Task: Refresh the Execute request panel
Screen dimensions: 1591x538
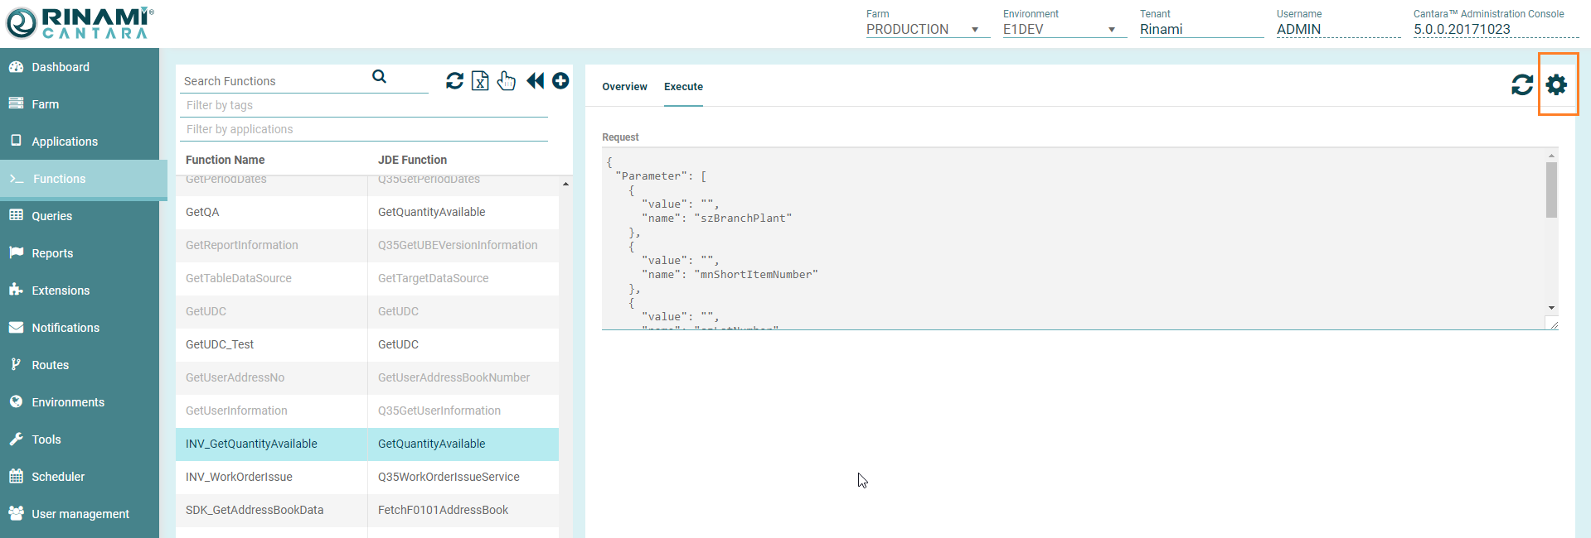Action: pos(1521,84)
